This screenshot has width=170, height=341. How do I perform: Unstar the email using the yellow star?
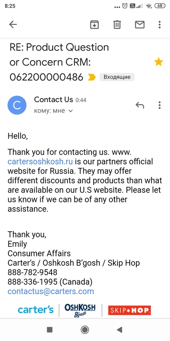159,62
